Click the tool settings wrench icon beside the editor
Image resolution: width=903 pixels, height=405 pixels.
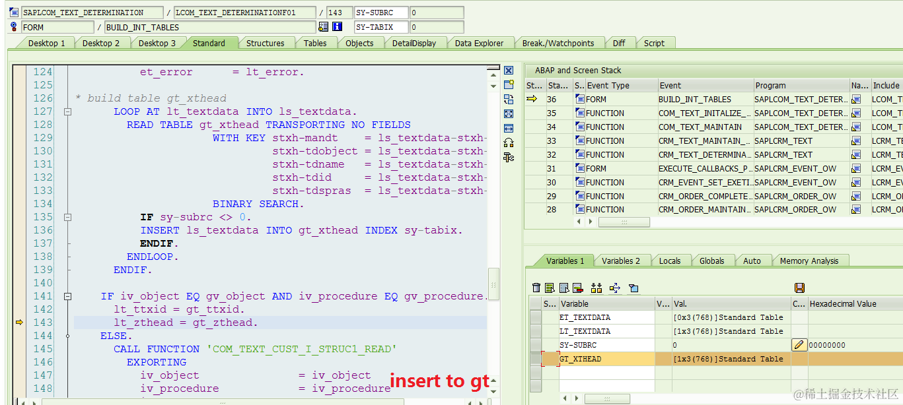(x=509, y=157)
